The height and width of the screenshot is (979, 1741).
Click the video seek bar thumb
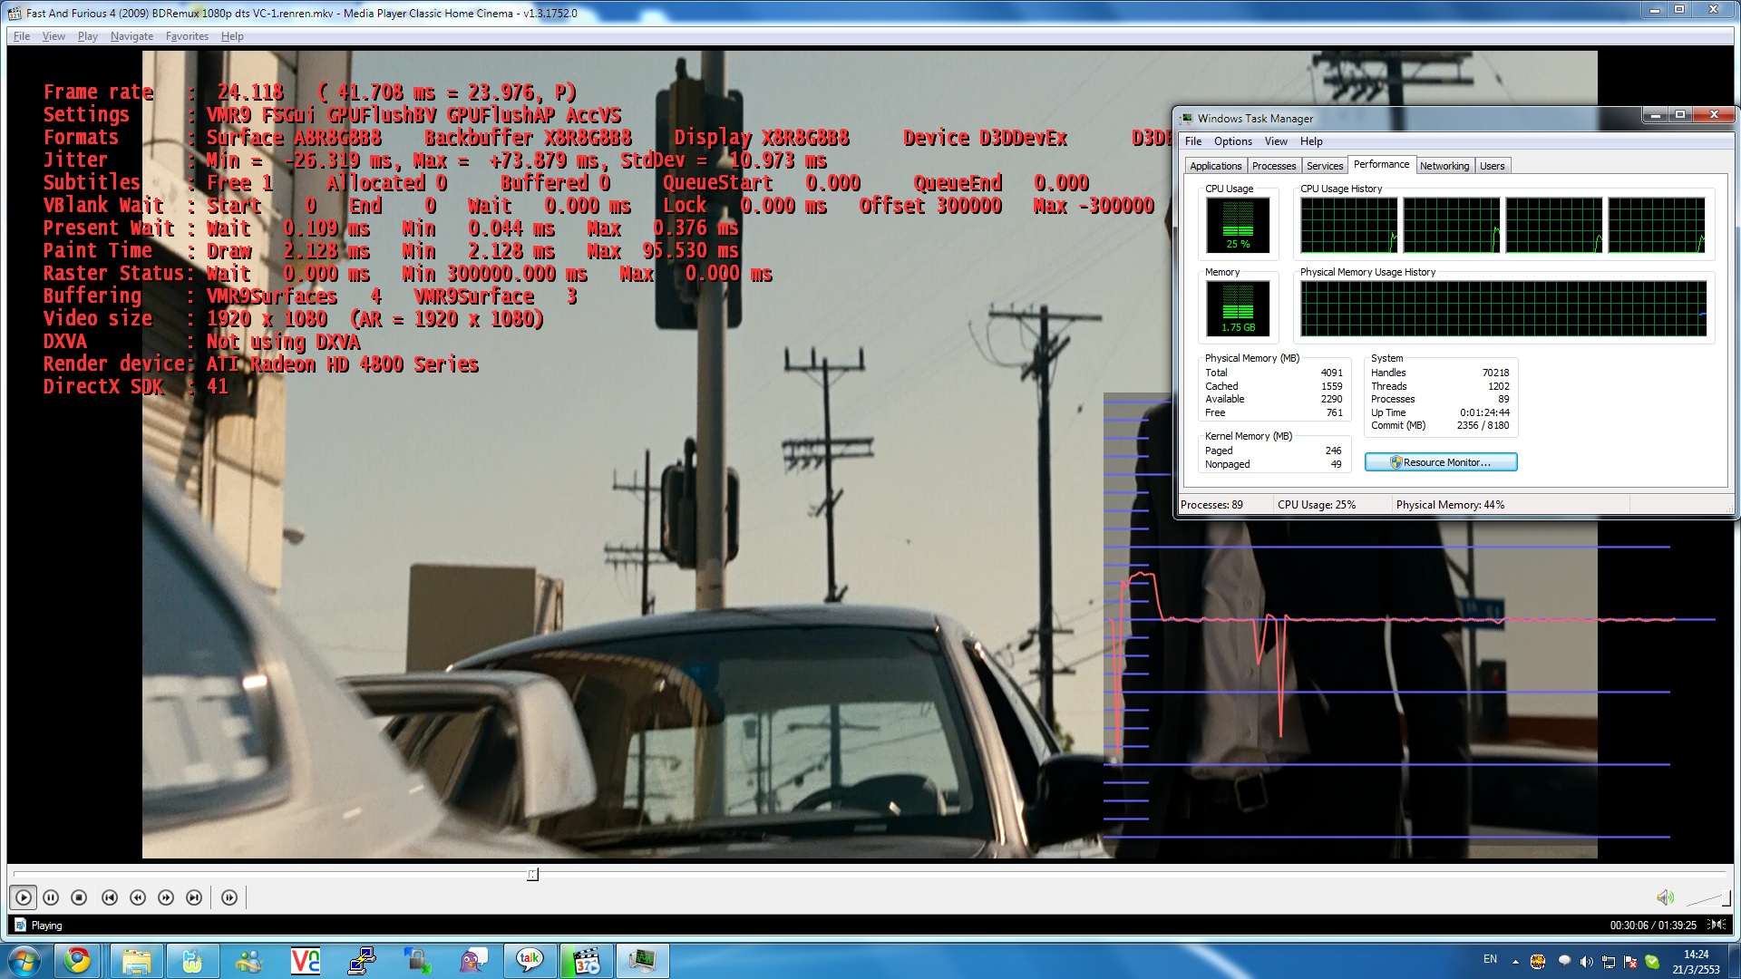click(x=533, y=874)
